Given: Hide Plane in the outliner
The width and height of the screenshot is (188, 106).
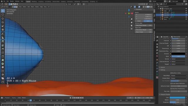Looking at the screenshot, I should (186, 19).
